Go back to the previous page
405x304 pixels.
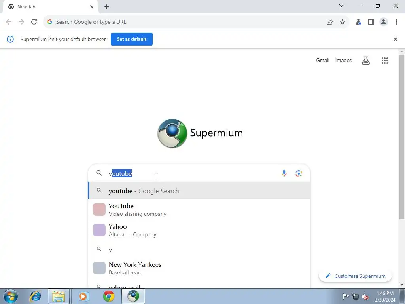[x=9, y=22]
